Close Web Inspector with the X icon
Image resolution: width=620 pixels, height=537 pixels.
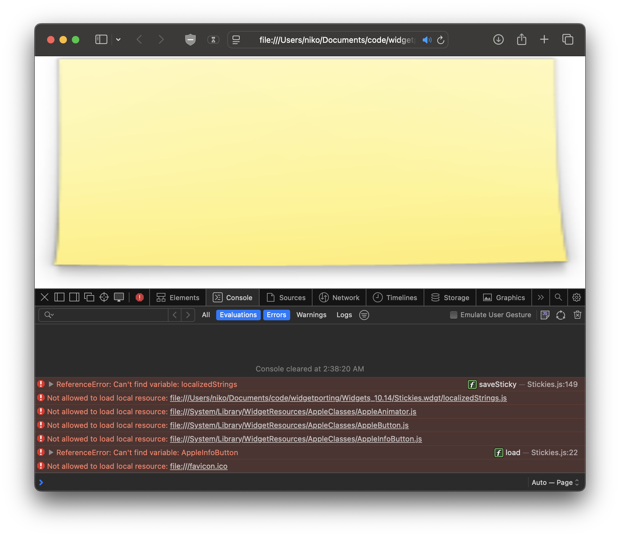point(45,297)
